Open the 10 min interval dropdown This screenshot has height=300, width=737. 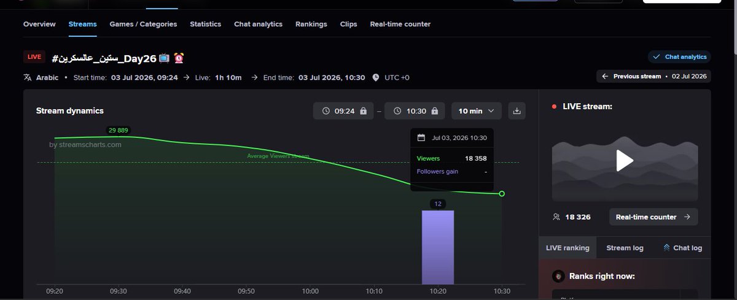[x=477, y=111]
